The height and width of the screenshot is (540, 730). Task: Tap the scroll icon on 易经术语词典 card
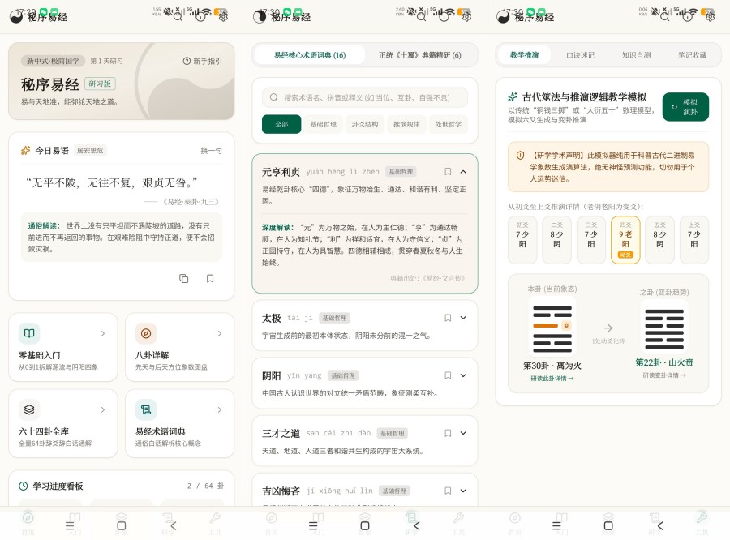point(146,409)
